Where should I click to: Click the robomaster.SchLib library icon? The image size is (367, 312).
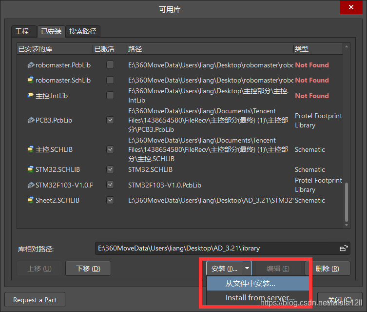31,80
